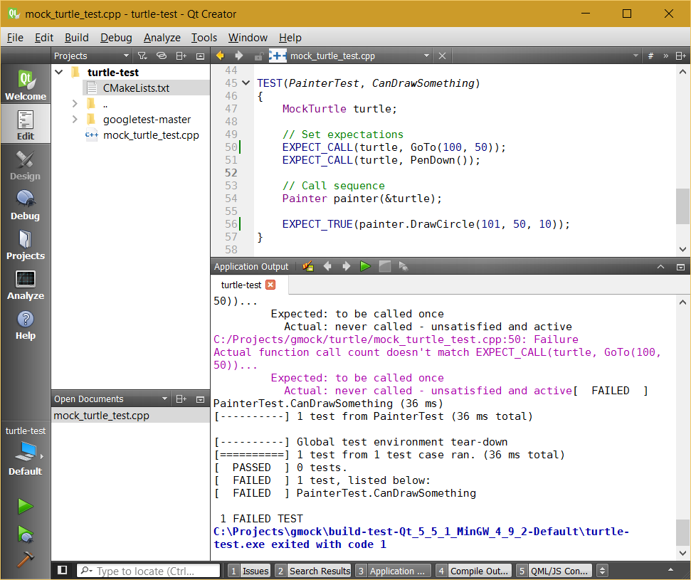The width and height of the screenshot is (691, 580).
Task: Clear the Application Output pane
Action: (308, 266)
